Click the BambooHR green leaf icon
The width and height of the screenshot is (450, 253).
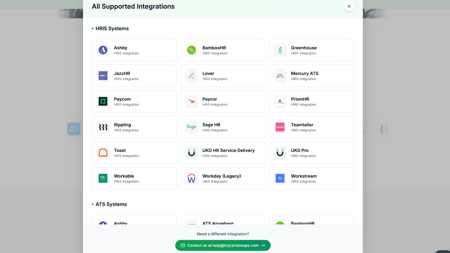[x=191, y=50]
